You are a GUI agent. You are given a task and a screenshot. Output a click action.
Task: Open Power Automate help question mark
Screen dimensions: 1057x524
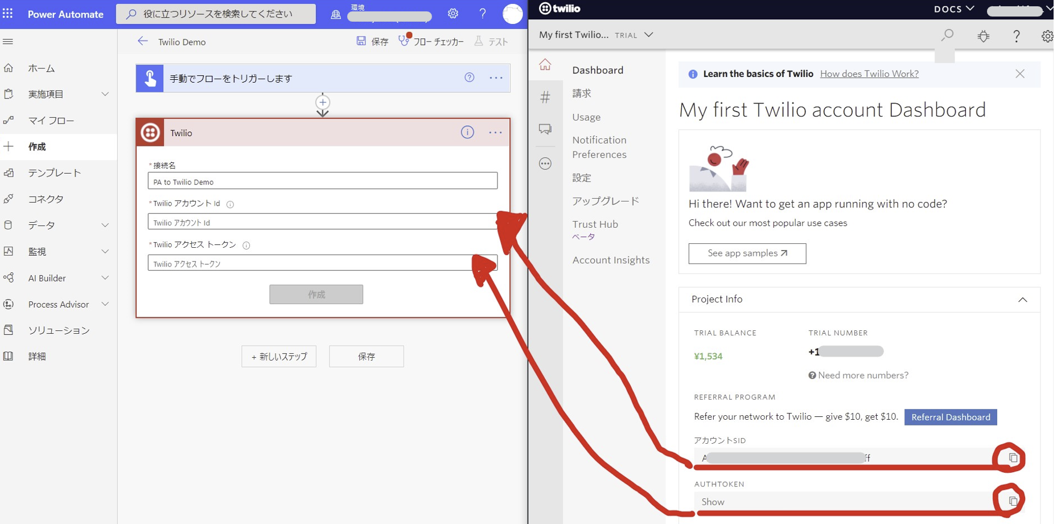click(x=483, y=13)
